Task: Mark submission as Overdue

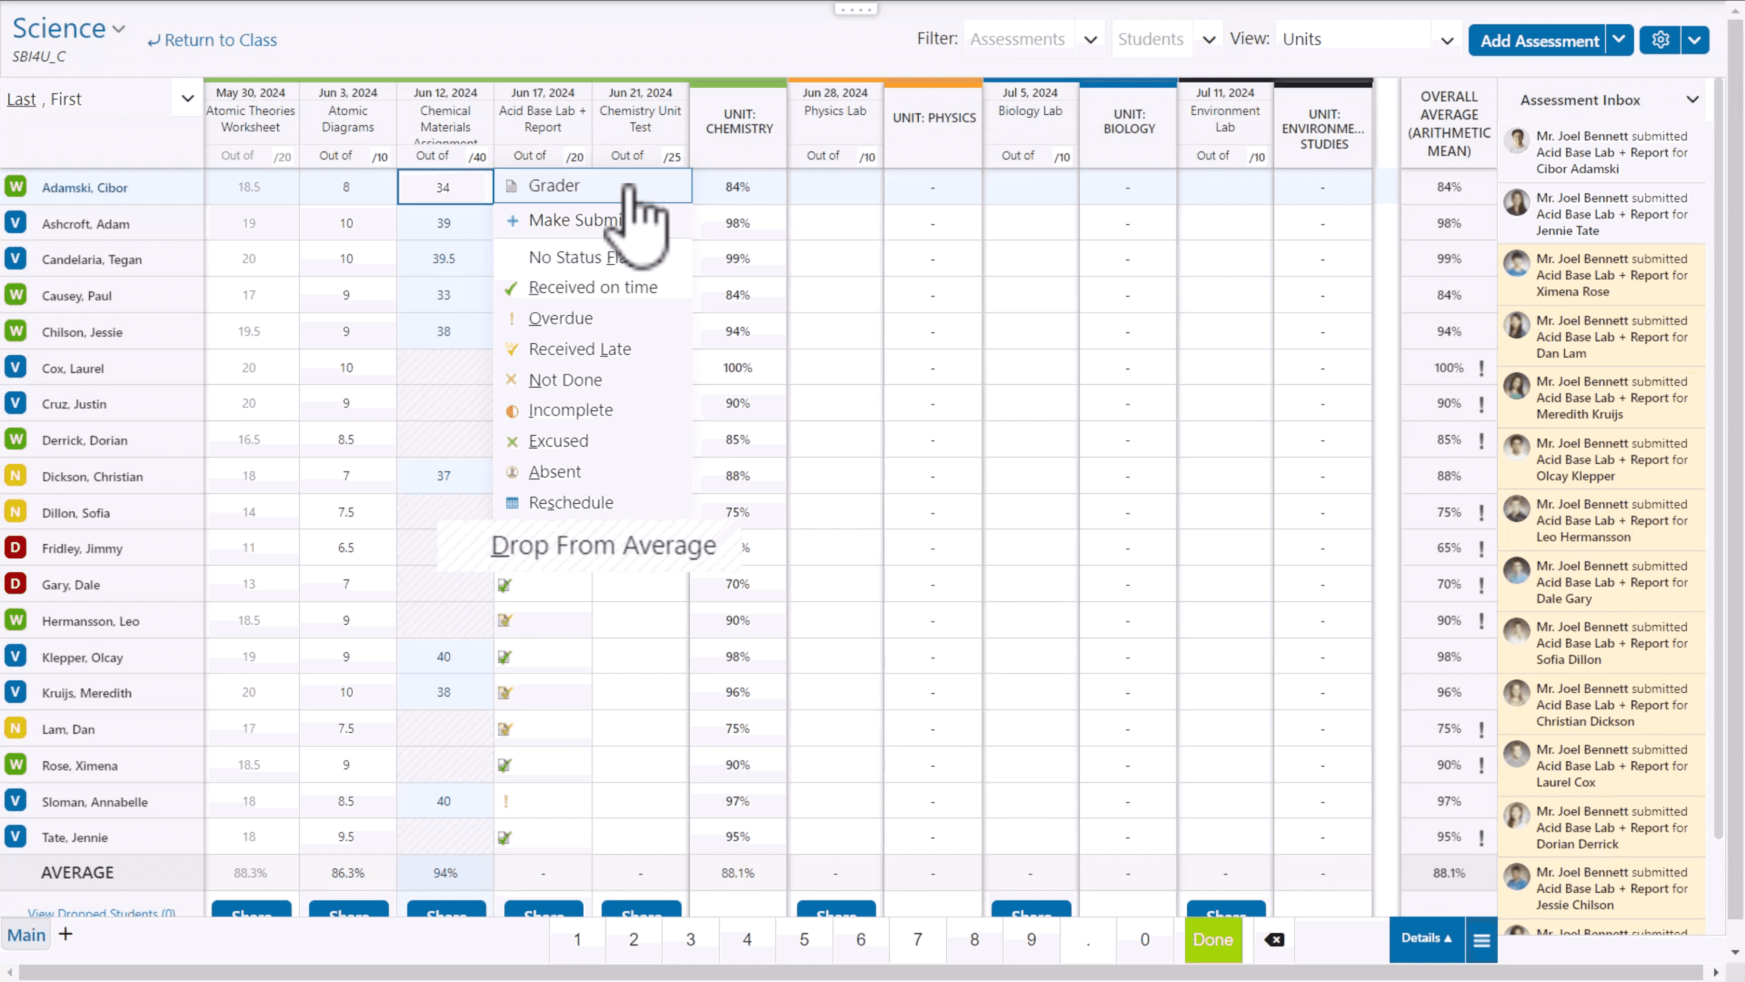Action: (x=593, y=318)
